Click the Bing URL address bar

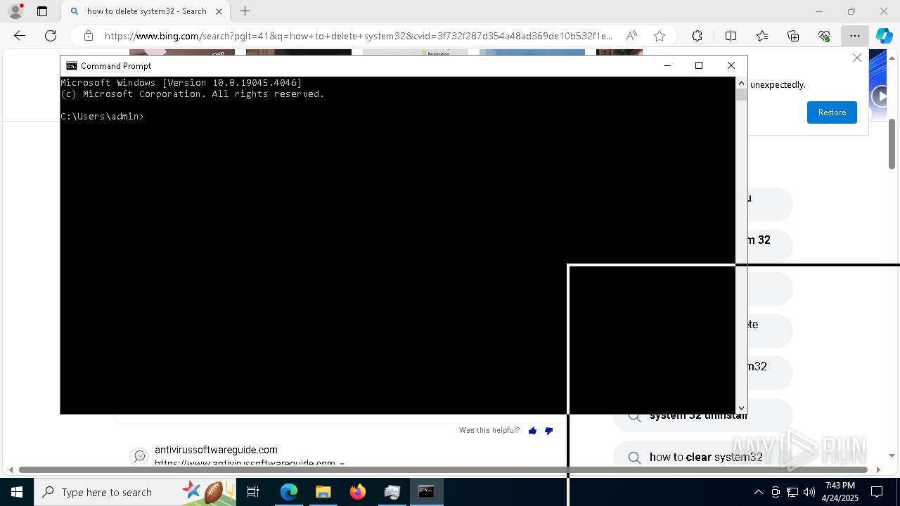tap(359, 36)
